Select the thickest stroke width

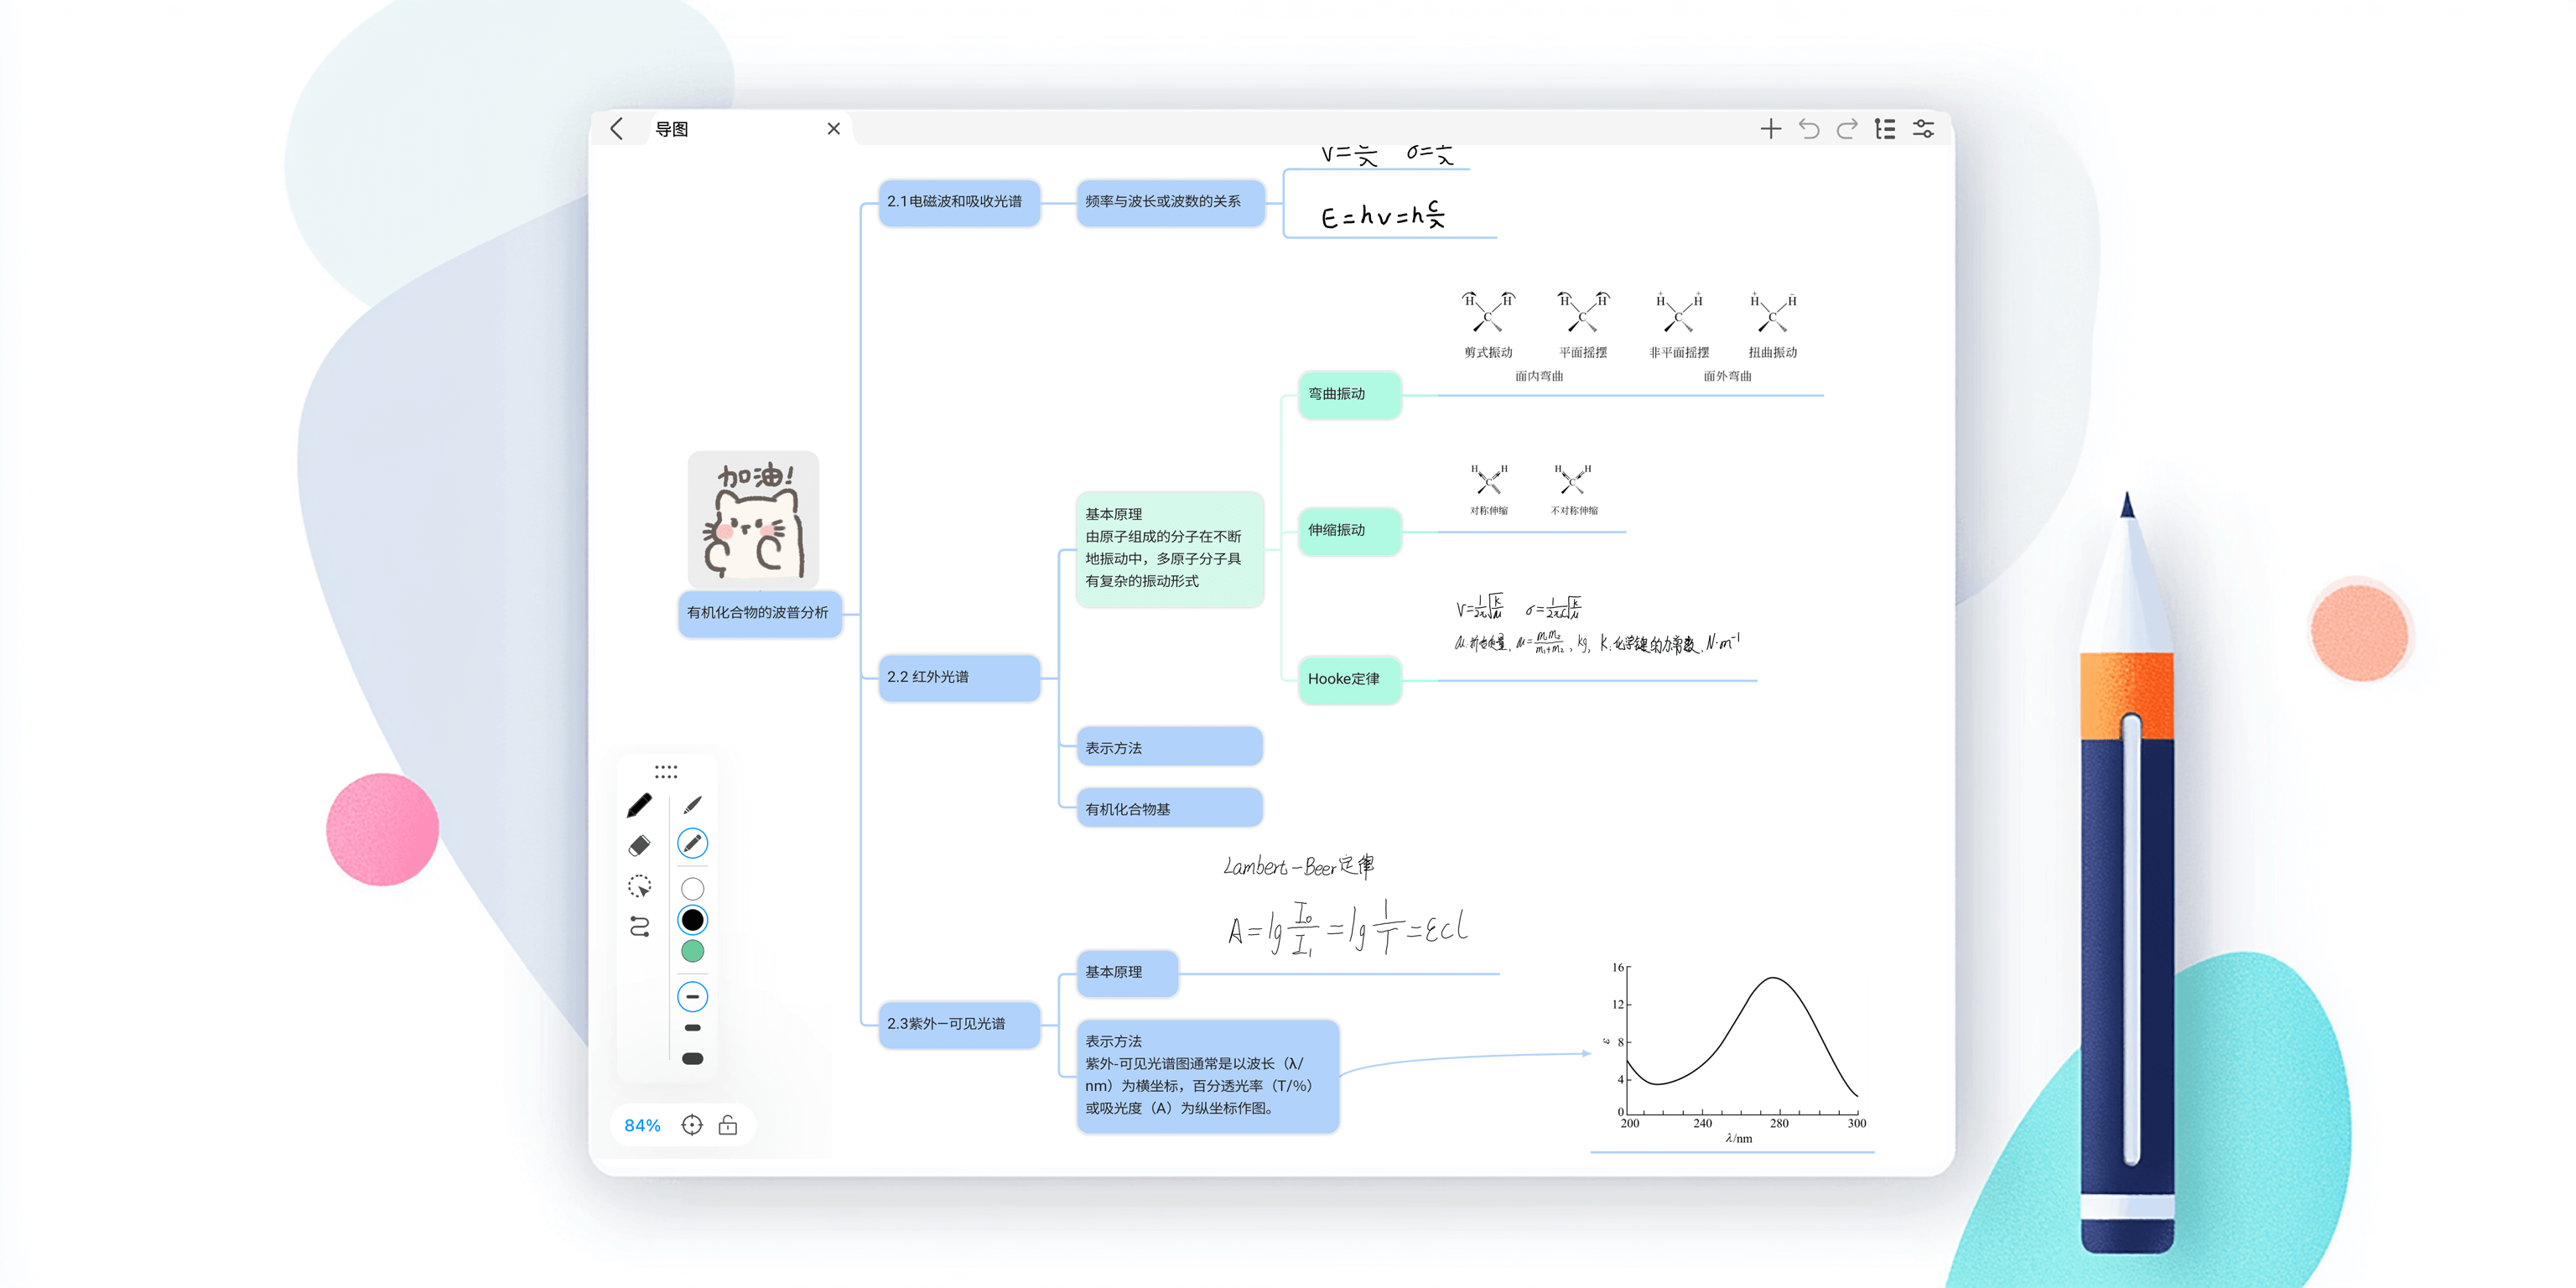692,1059
